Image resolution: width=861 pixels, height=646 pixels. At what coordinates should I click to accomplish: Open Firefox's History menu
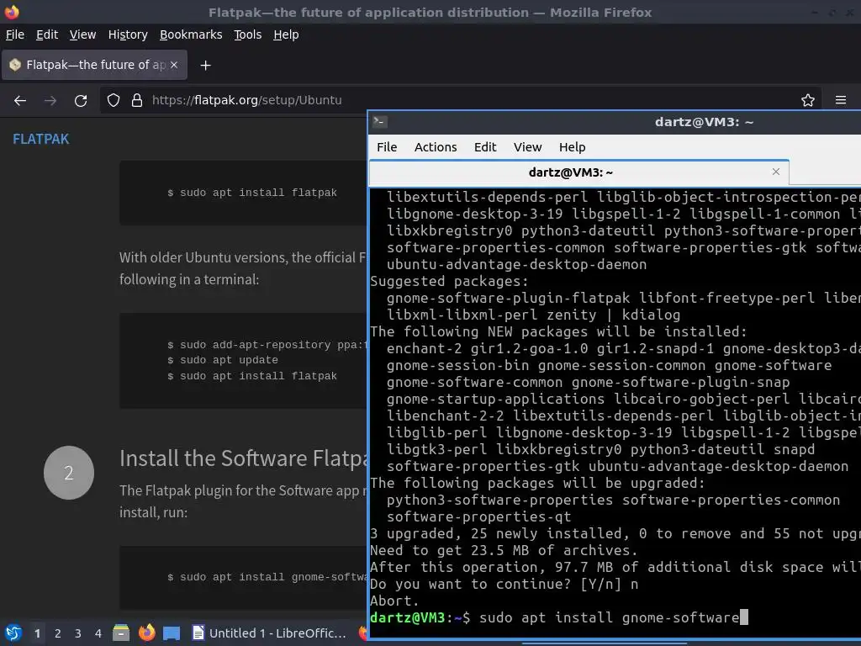(x=128, y=34)
